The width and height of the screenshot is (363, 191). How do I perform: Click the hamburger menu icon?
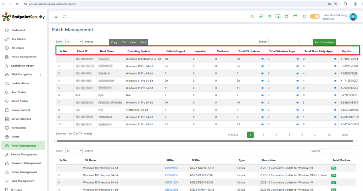56,17
